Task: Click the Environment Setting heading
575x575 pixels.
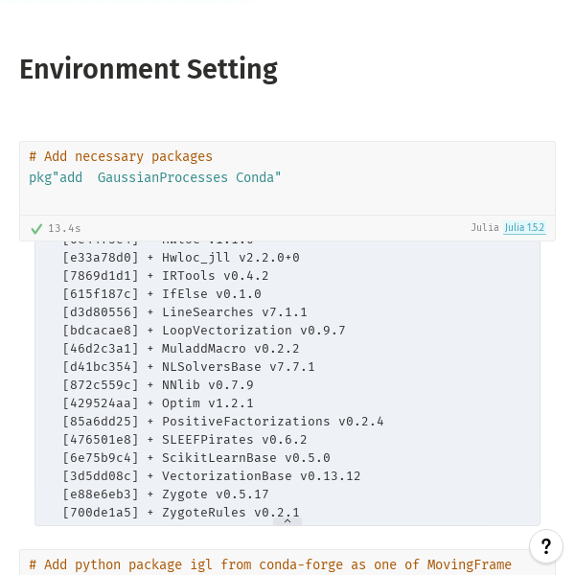Action: 149,69
